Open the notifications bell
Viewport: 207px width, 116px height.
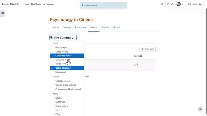(168, 4)
